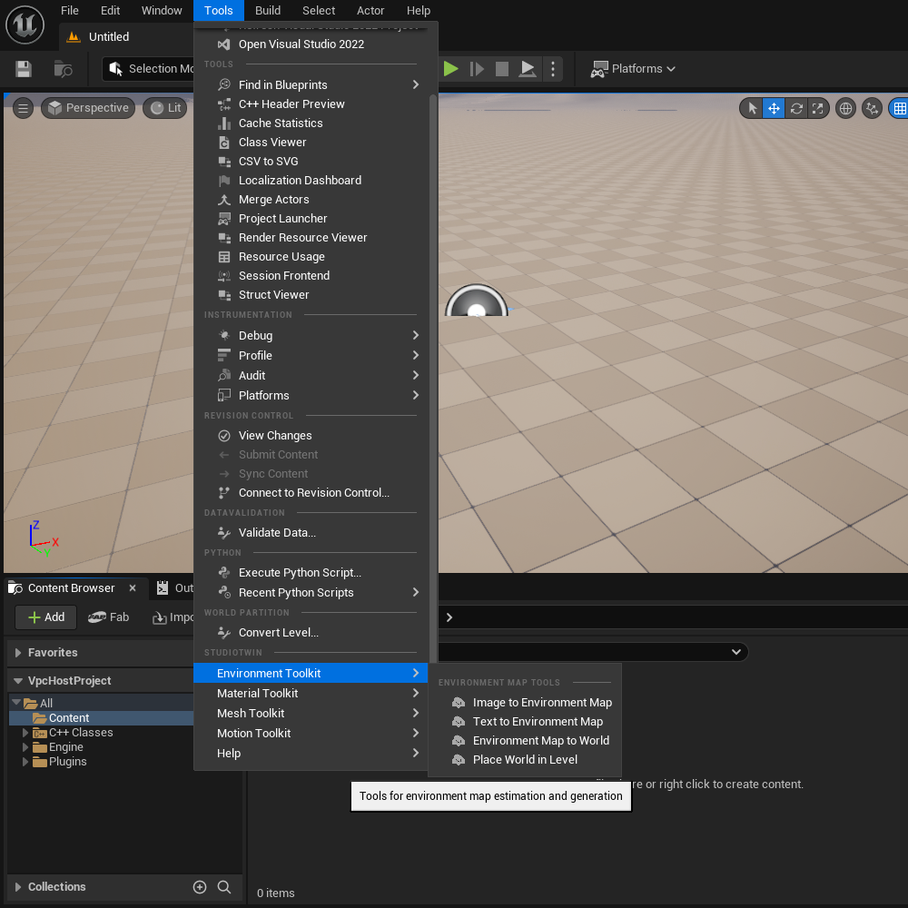Click the Skip frame playback button
Image resolution: width=908 pixels, height=908 pixels.
point(477,69)
